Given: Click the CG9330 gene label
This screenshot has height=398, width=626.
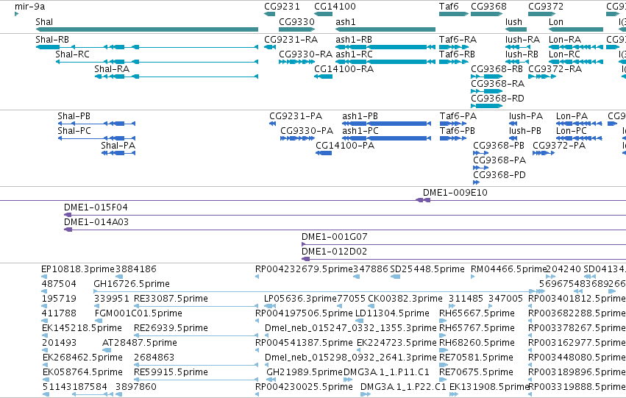Looking at the screenshot, I should tap(296, 21).
